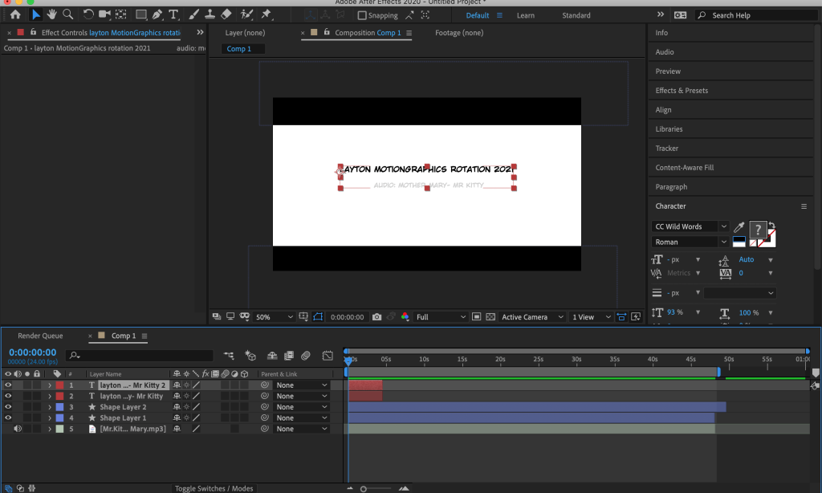This screenshot has width=822, height=493.
Task: Select the Pan Behind anchor point tool
Action: pyautogui.click(x=121, y=14)
